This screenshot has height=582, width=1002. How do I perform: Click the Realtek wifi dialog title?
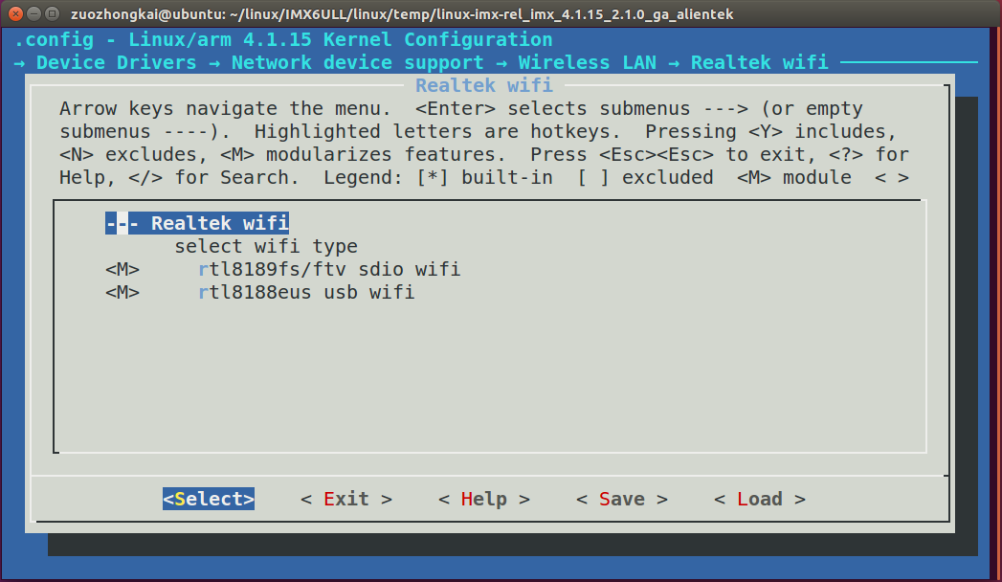(x=482, y=85)
